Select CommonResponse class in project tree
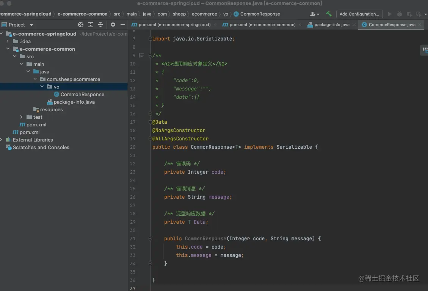428x291 pixels. (82, 94)
